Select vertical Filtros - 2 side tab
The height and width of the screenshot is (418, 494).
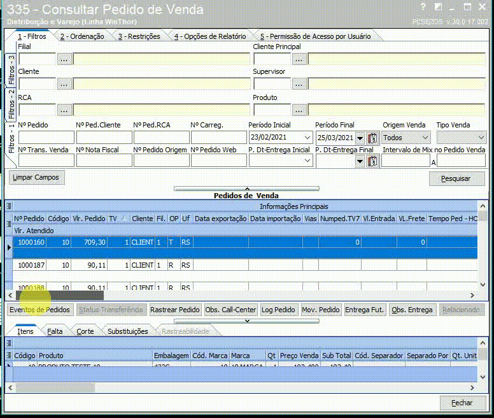11,104
